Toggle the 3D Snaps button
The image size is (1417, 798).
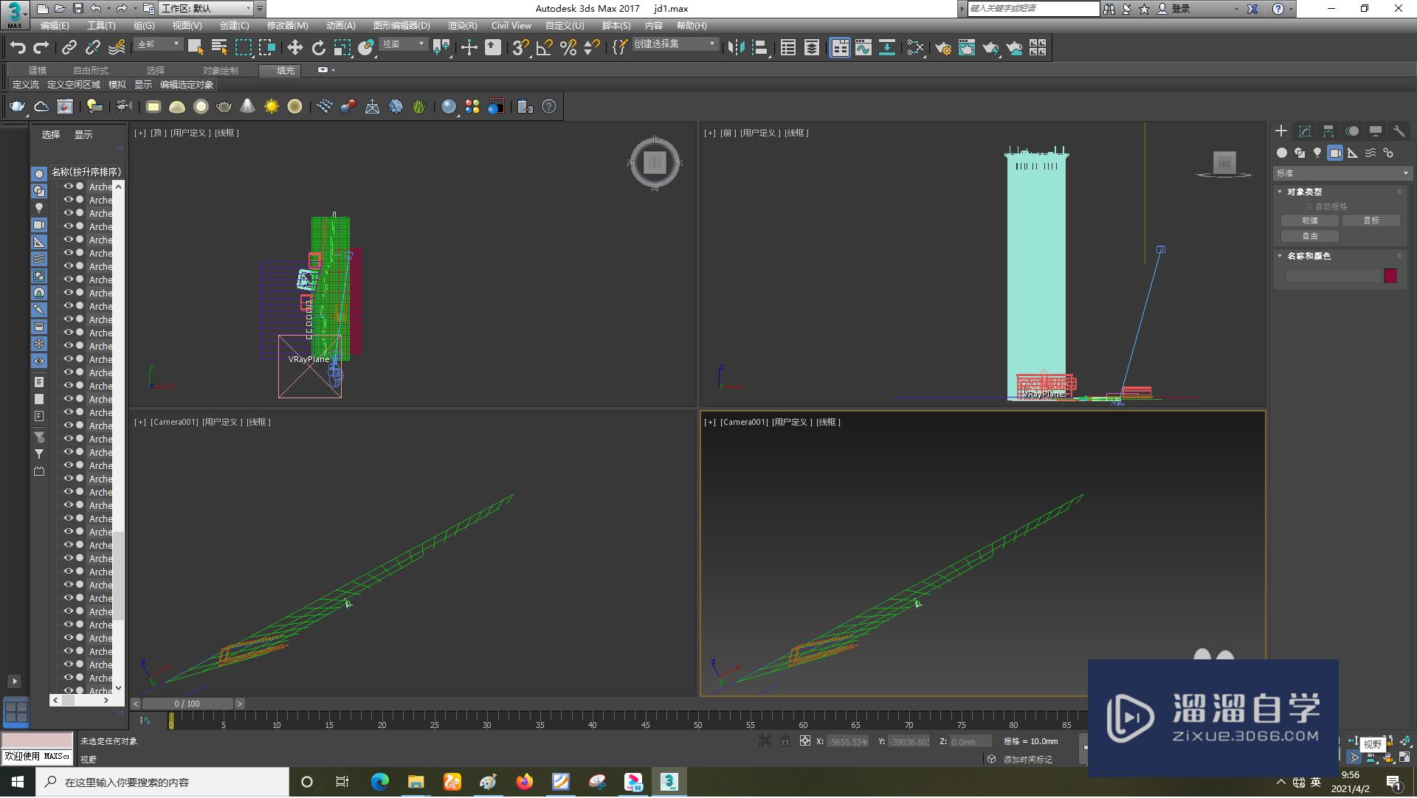(x=521, y=48)
